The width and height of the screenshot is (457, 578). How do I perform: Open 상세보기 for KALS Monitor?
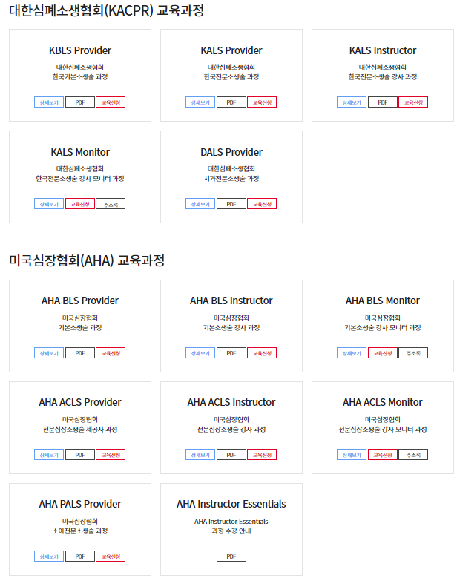pyautogui.click(x=49, y=204)
